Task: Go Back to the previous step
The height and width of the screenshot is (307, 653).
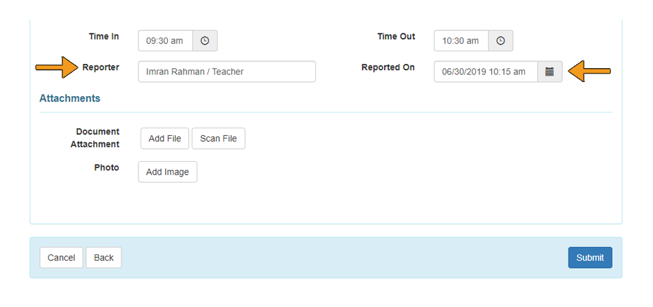Action: (x=104, y=257)
